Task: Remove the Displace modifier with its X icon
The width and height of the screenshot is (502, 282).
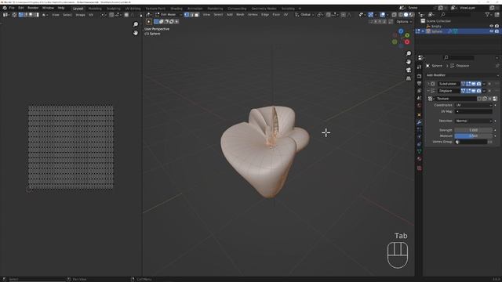Action: (x=489, y=91)
